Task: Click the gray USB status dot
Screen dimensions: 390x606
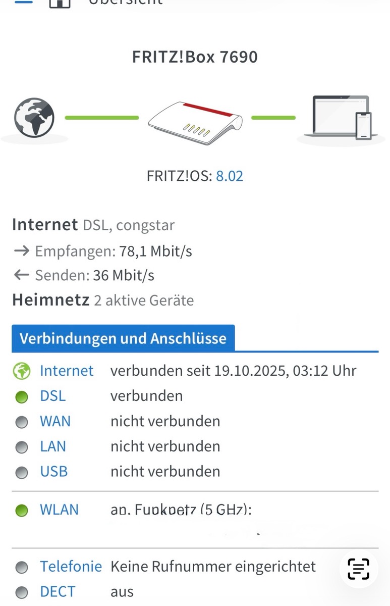Action: tap(22, 473)
